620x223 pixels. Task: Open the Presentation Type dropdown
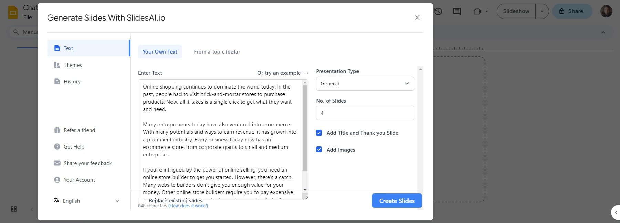click(365, 83)
